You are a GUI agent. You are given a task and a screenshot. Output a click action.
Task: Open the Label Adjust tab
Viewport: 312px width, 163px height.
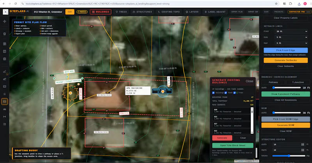215,12
